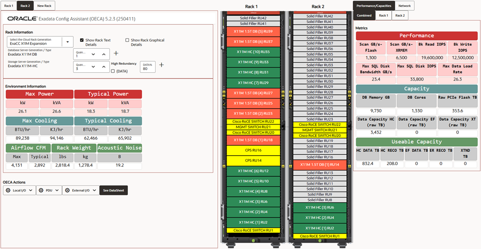Click the Rack 1 diagram title

(x=251, y=6)
